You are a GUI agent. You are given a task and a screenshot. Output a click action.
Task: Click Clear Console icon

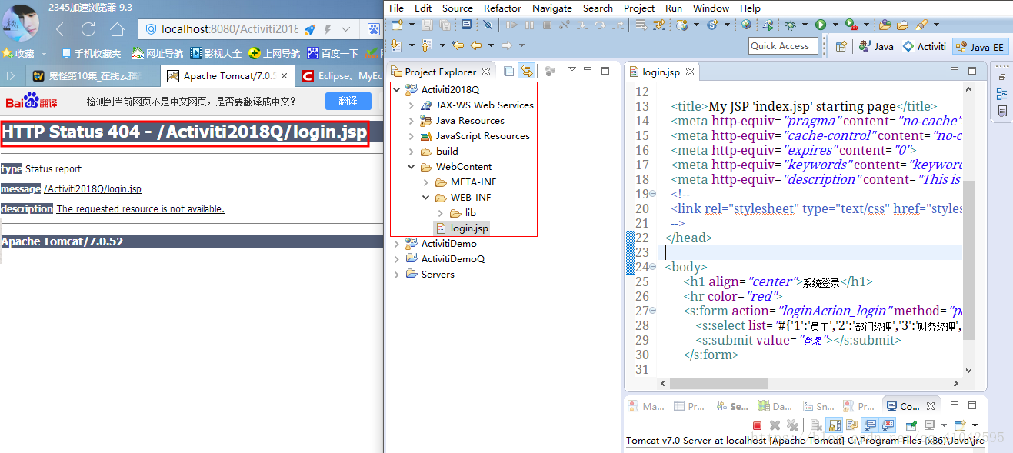point(816,425)
